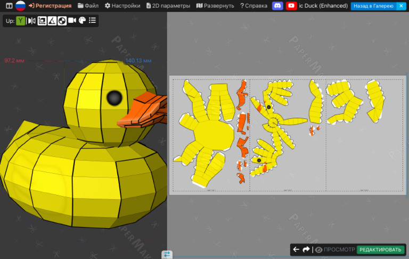Screen dimensions: 409x259
Task: Toggle the angle measurement icon
Action: point(52,21)
